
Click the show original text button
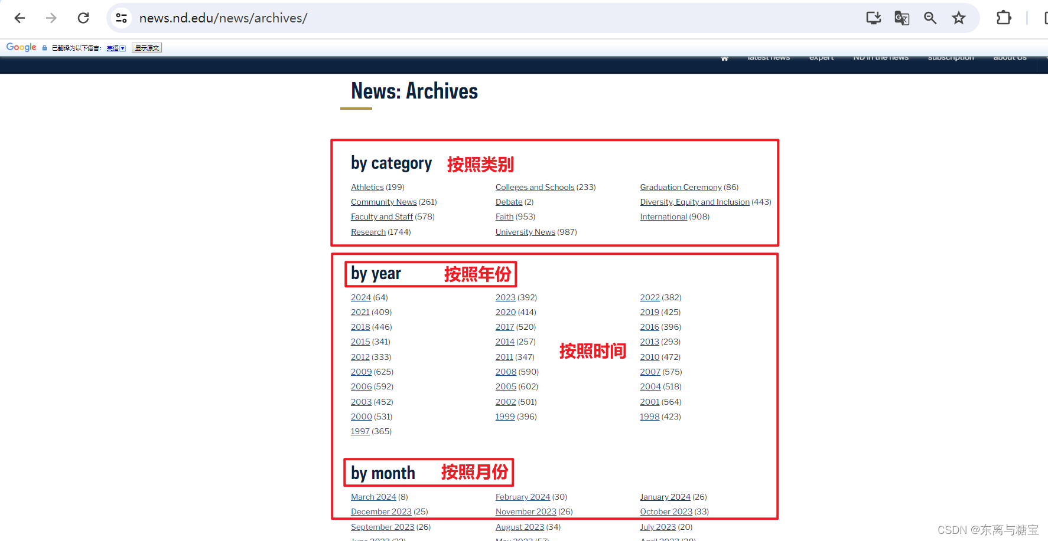[147, 48]
